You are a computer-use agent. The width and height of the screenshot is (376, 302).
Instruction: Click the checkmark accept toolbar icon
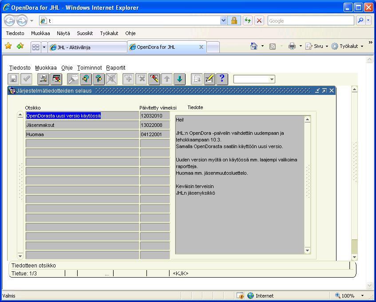tap(26, 79)
